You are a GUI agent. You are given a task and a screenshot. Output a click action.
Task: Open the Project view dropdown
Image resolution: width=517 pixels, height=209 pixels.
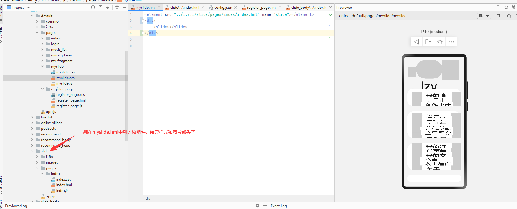tap(29, 8)
